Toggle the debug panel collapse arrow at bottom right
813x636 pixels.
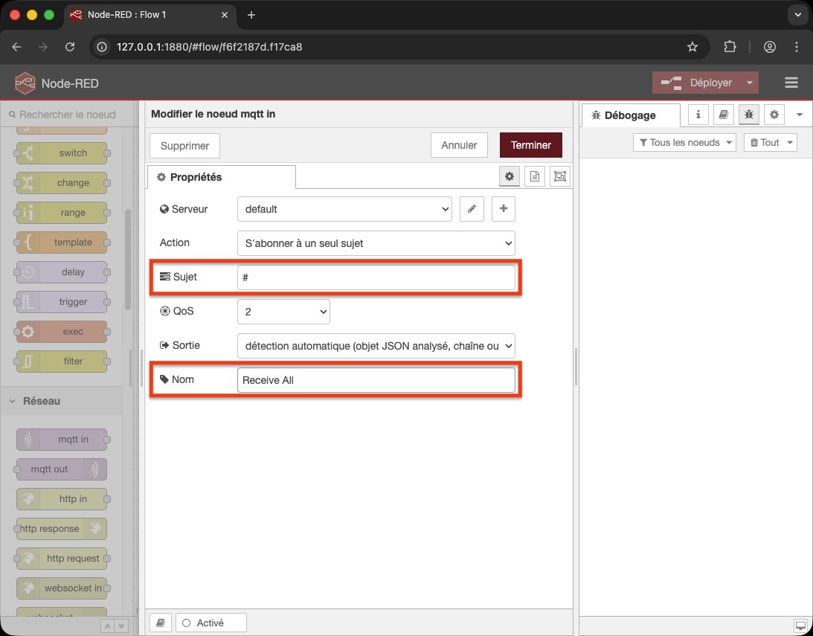(800, 626)
